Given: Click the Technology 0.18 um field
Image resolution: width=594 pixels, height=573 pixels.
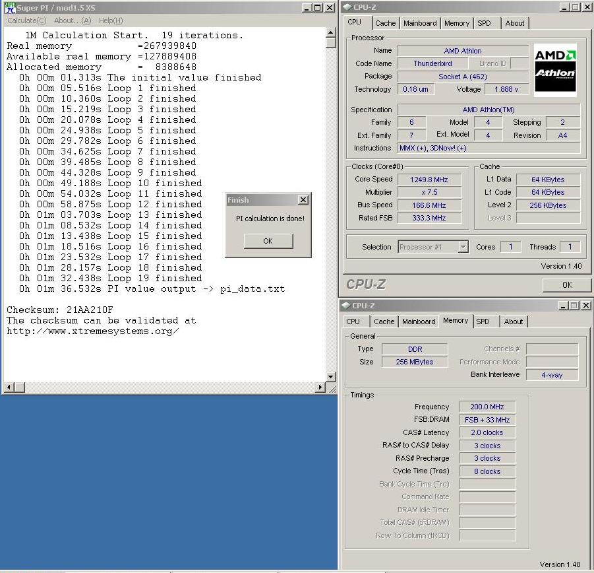Looking at the screenshot, I should click(x=415, y=89).
